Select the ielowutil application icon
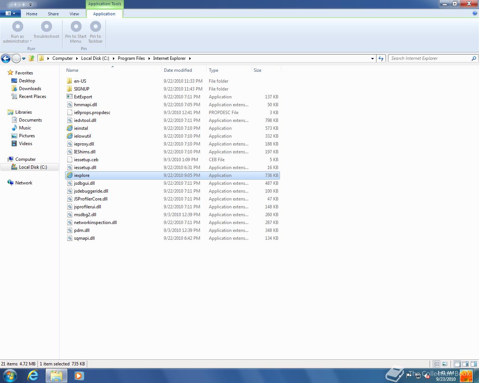This screenshot has width=479, height=383. pos(70,136)
